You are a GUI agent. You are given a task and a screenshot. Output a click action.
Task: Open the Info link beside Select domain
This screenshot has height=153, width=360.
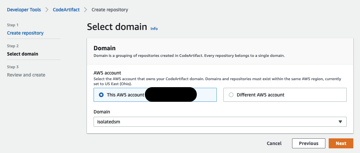coord(154,29)
